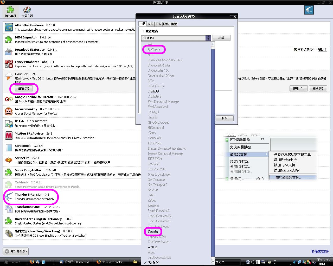Select the ScrapBook icon
333x266 pixels.
pyautogui.click(x=9, y=148)
